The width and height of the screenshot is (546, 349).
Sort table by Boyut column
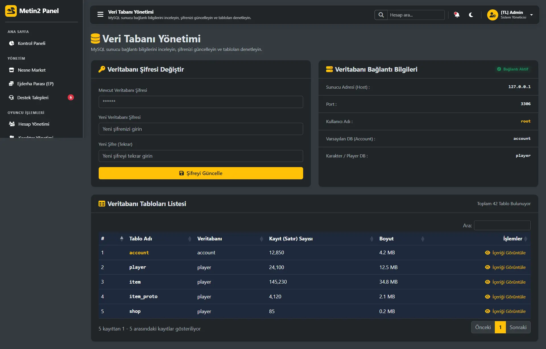click(402, 239)
